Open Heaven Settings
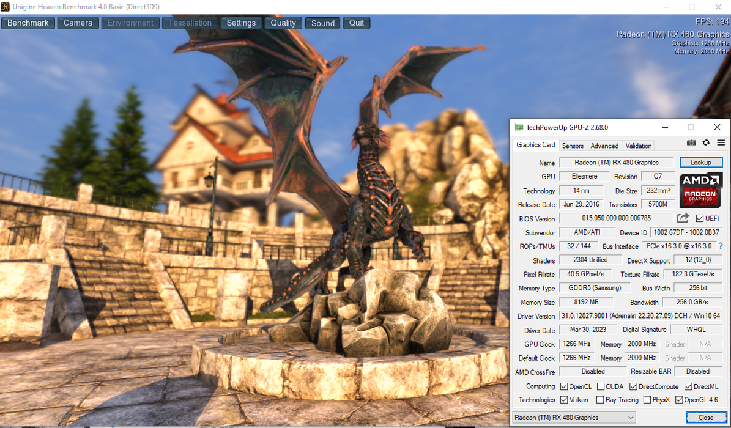The image size is (731, 428). pyautogui.click(x=241, y=23)
